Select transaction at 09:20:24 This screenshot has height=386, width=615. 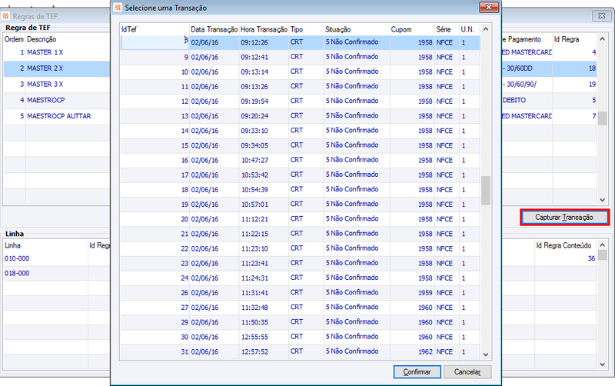(x=300, y=116)
